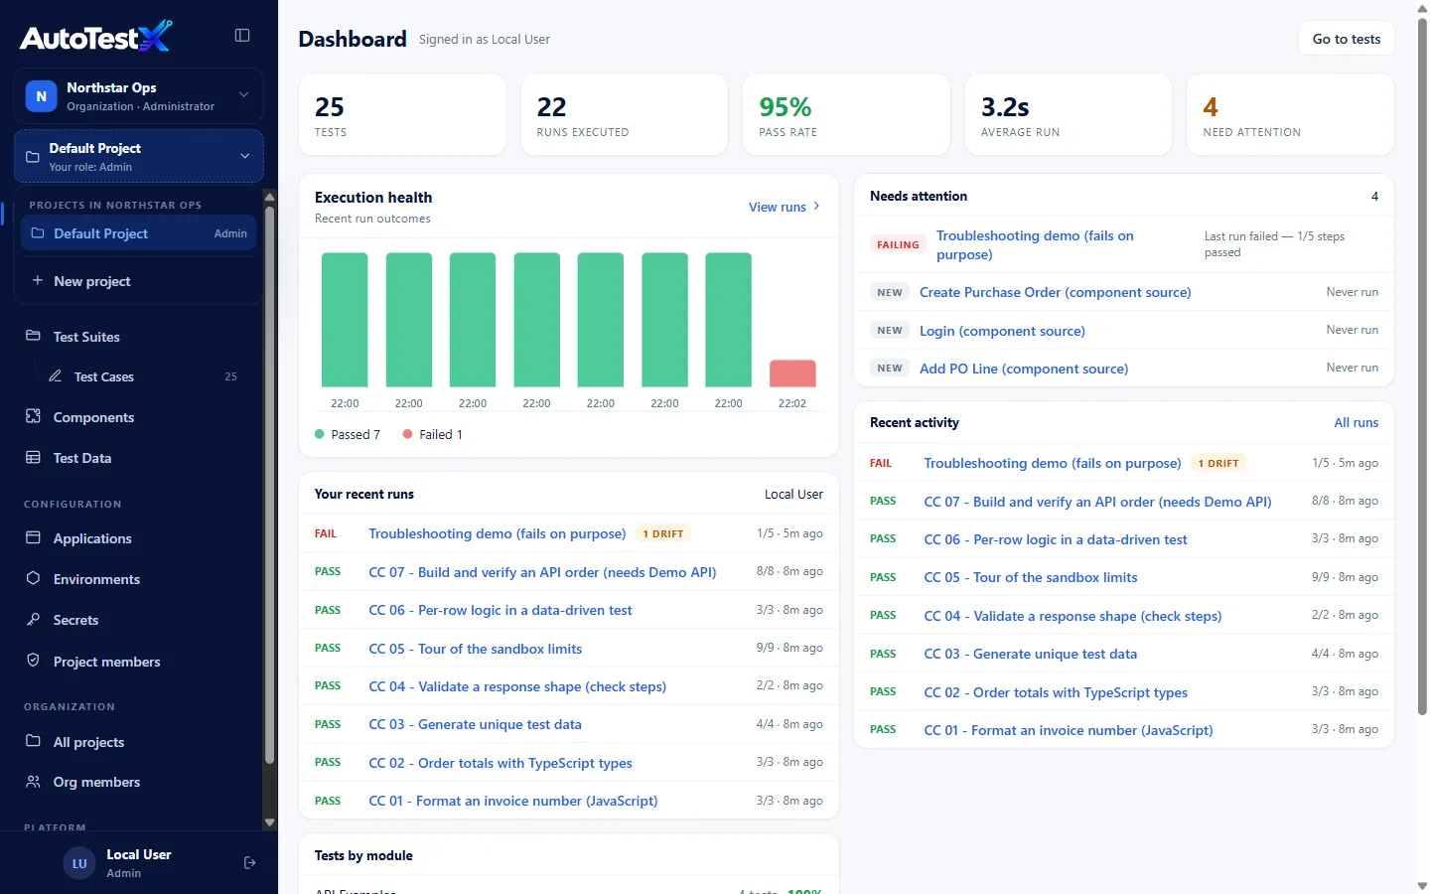
Task: Click the Test Cases pencil icon
Action: pos(56,376)
